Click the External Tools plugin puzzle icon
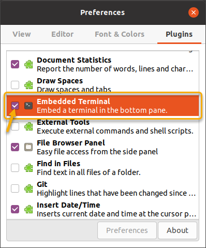Screen dimensions: 206x248 (x=28, y=126)
